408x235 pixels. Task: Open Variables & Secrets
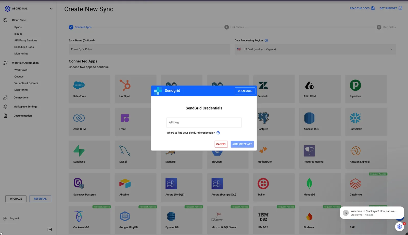tap(26, 83)
